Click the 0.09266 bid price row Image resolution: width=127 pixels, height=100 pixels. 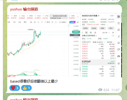[x=98, y=74]
